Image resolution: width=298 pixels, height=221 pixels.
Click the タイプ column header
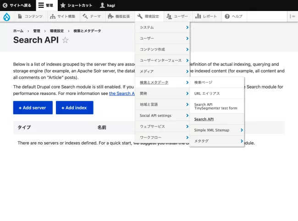[24, 127]
